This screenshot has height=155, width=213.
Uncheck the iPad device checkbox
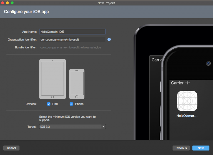pyautogui.click(x=49, y=104)
